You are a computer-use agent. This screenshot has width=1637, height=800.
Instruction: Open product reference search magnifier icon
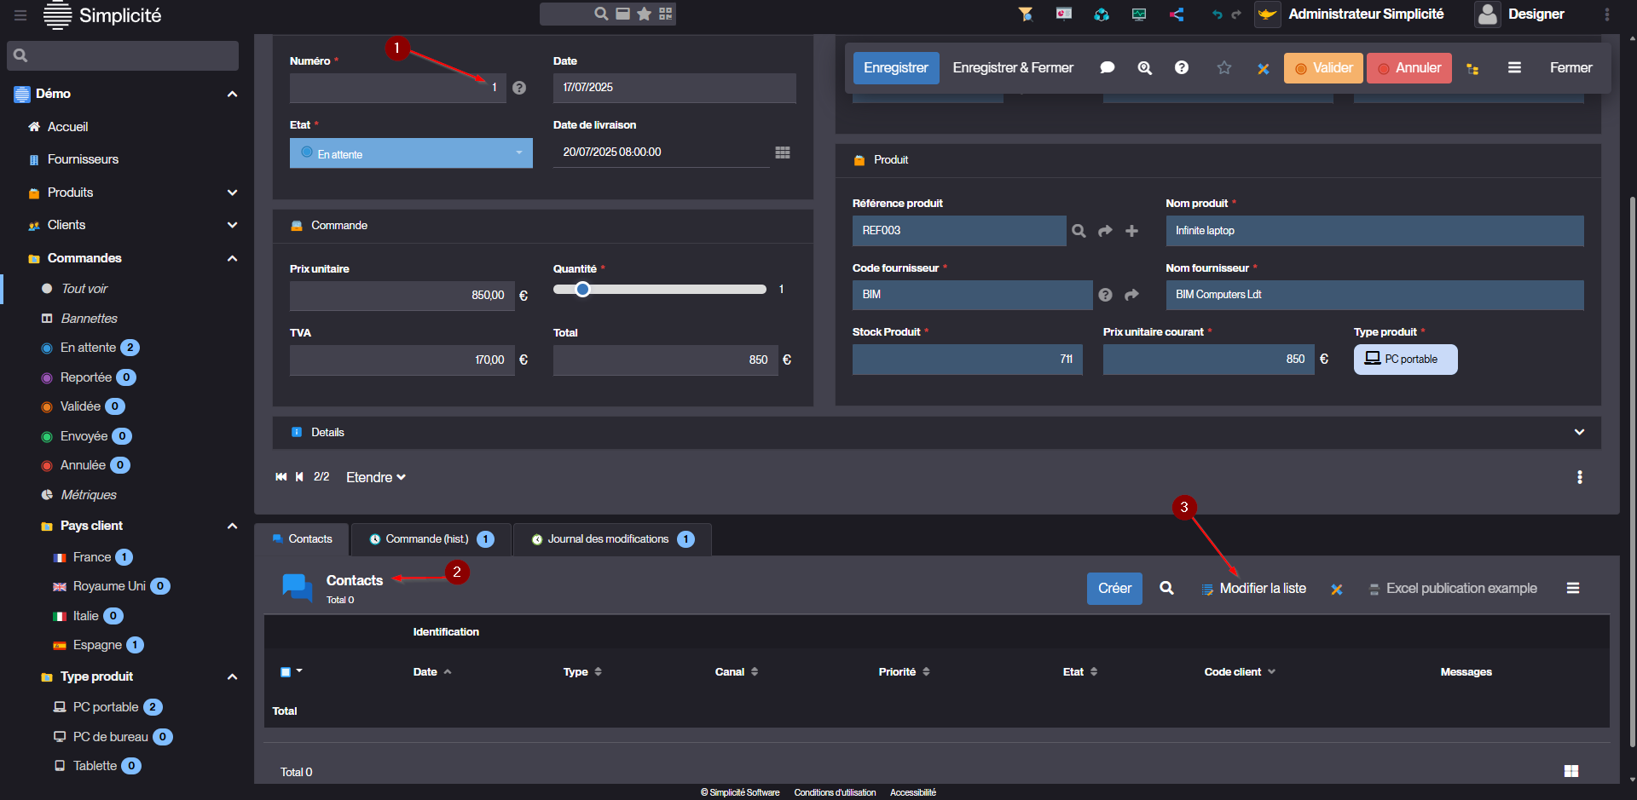pos(1079,231)
